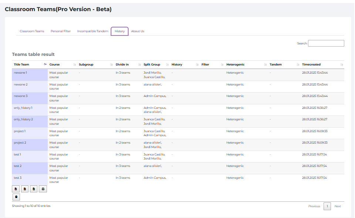Select page 1 in pagination

327,206
